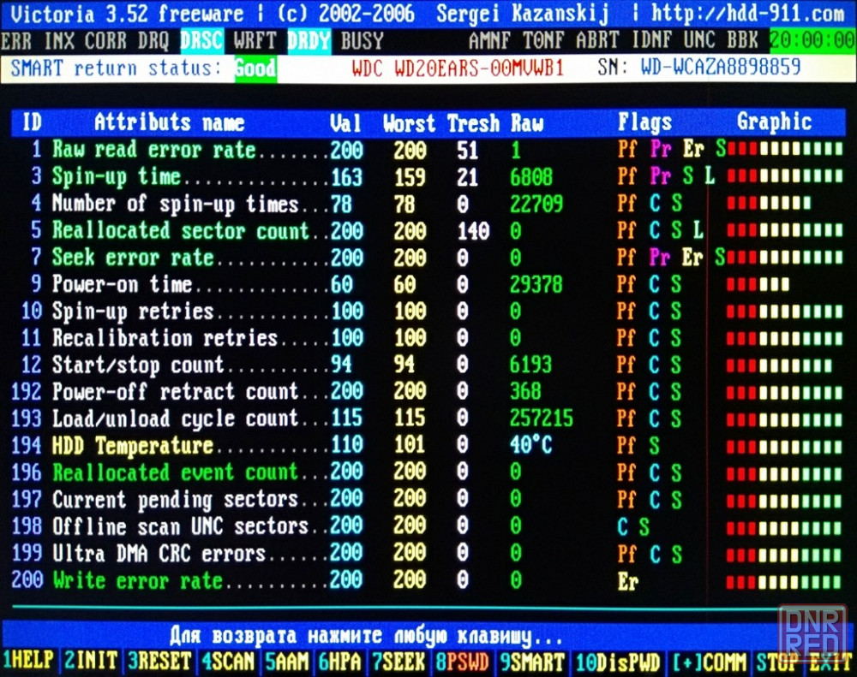Select 'Power-off retract count' attribute
The image size is (857, 677).
[428, 391]
